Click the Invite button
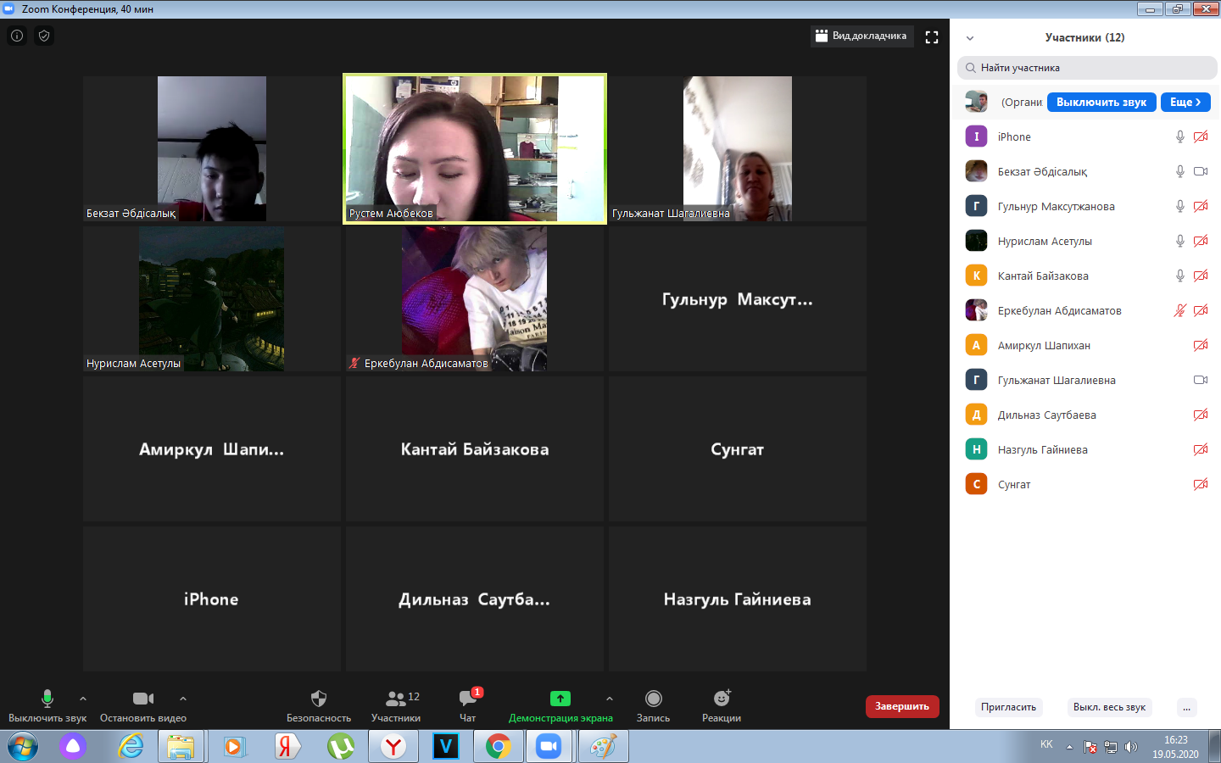1221x763 pixels. 1008,707
